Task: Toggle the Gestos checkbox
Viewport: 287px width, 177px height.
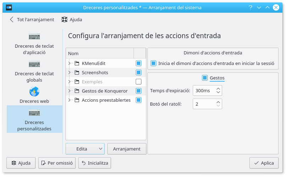Action: pyautogui.click(x=205, y=78)
